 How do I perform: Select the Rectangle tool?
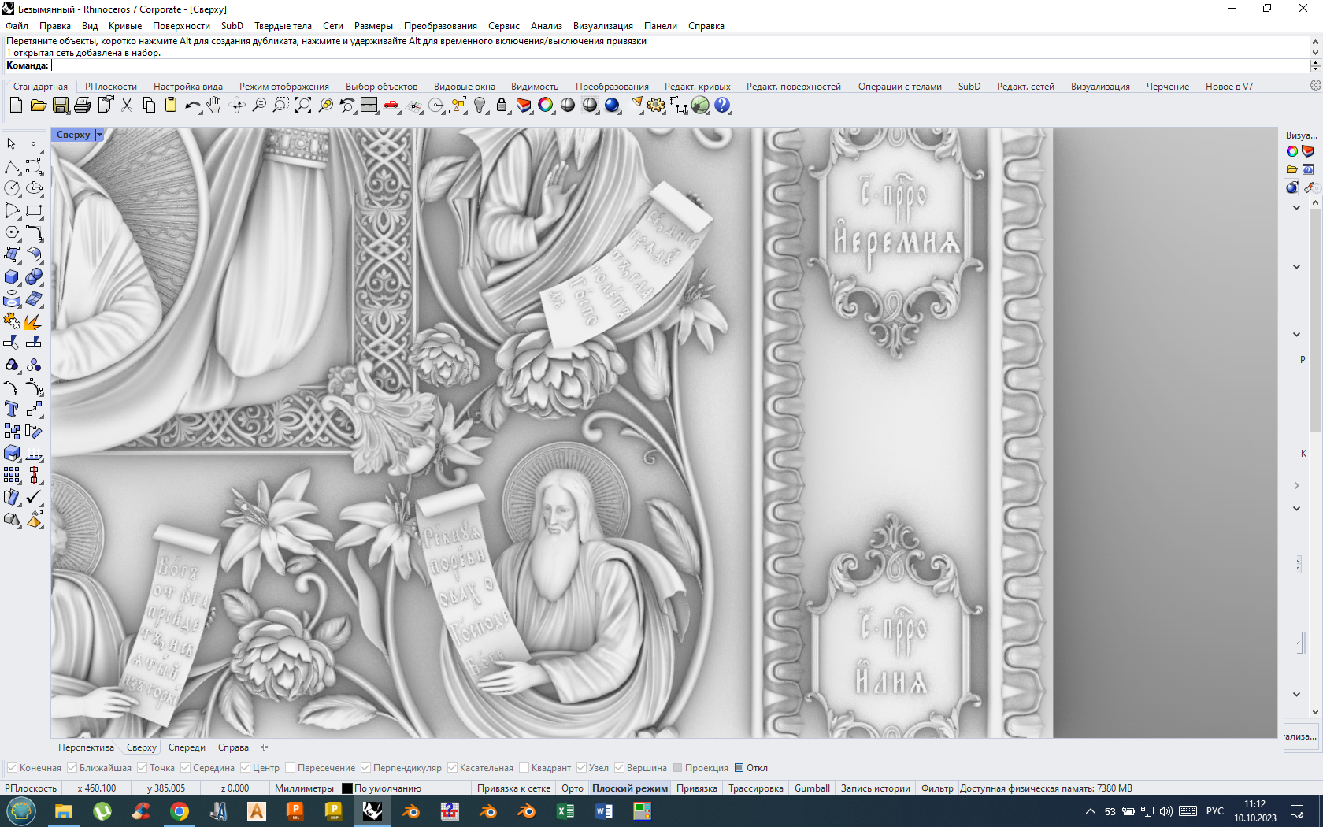point(34,210)
